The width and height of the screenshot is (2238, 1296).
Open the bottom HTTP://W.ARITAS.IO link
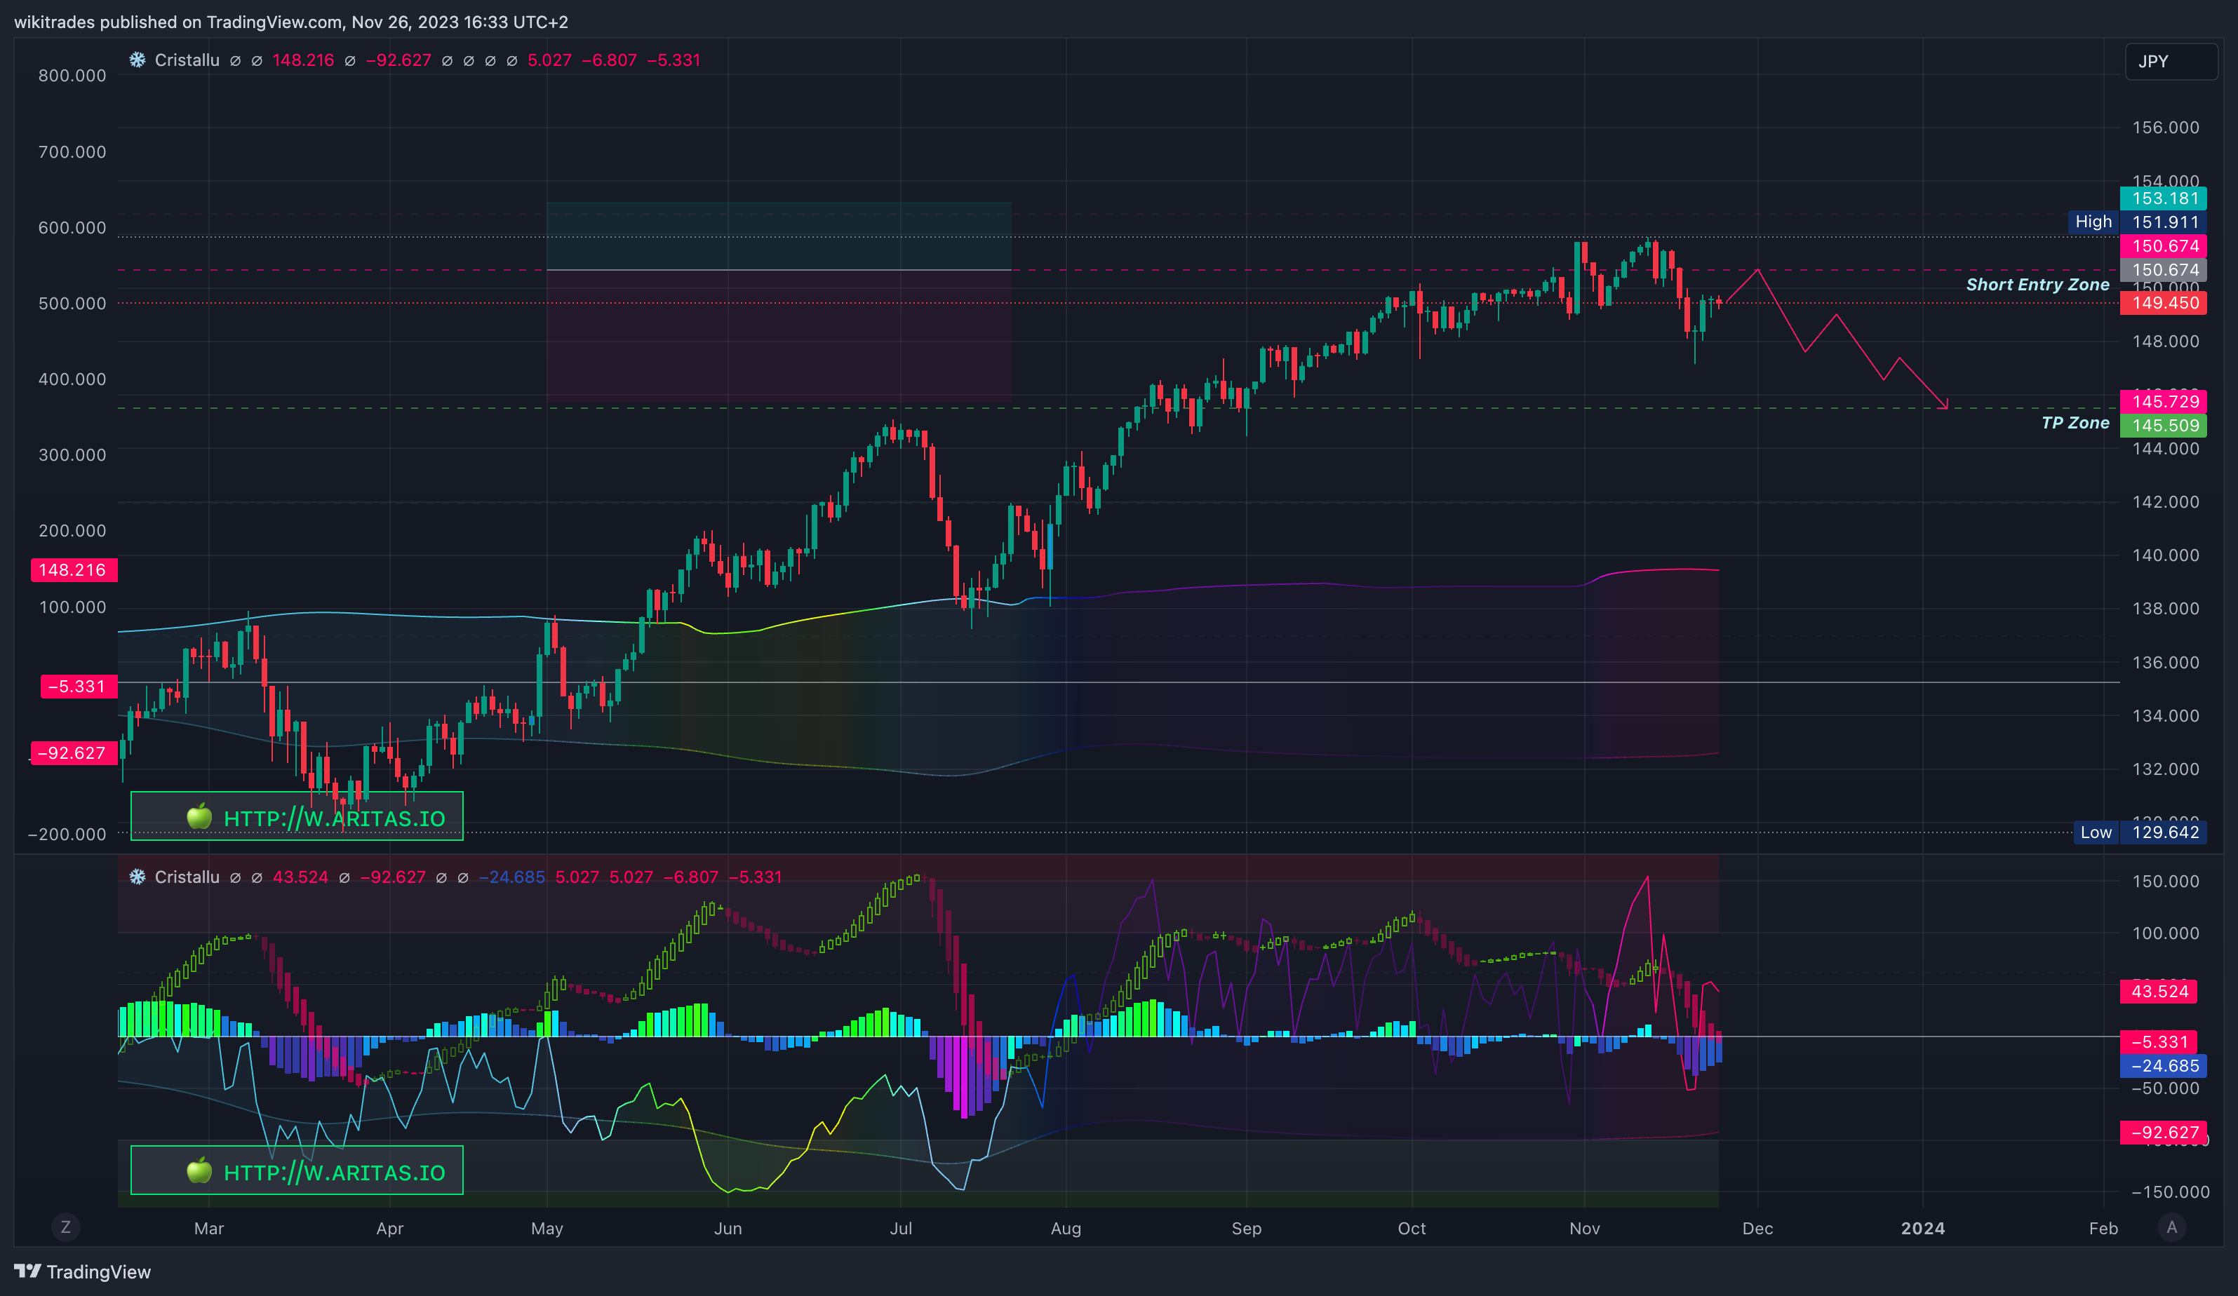pyautogui.click(x=297, y=1171)
